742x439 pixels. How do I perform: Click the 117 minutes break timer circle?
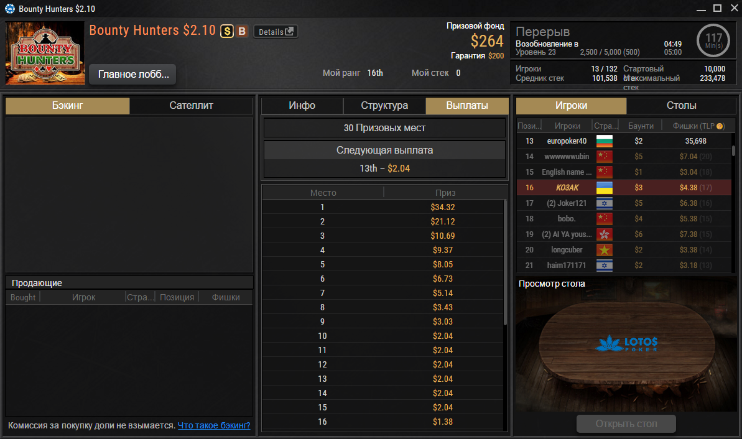point(713,40)
